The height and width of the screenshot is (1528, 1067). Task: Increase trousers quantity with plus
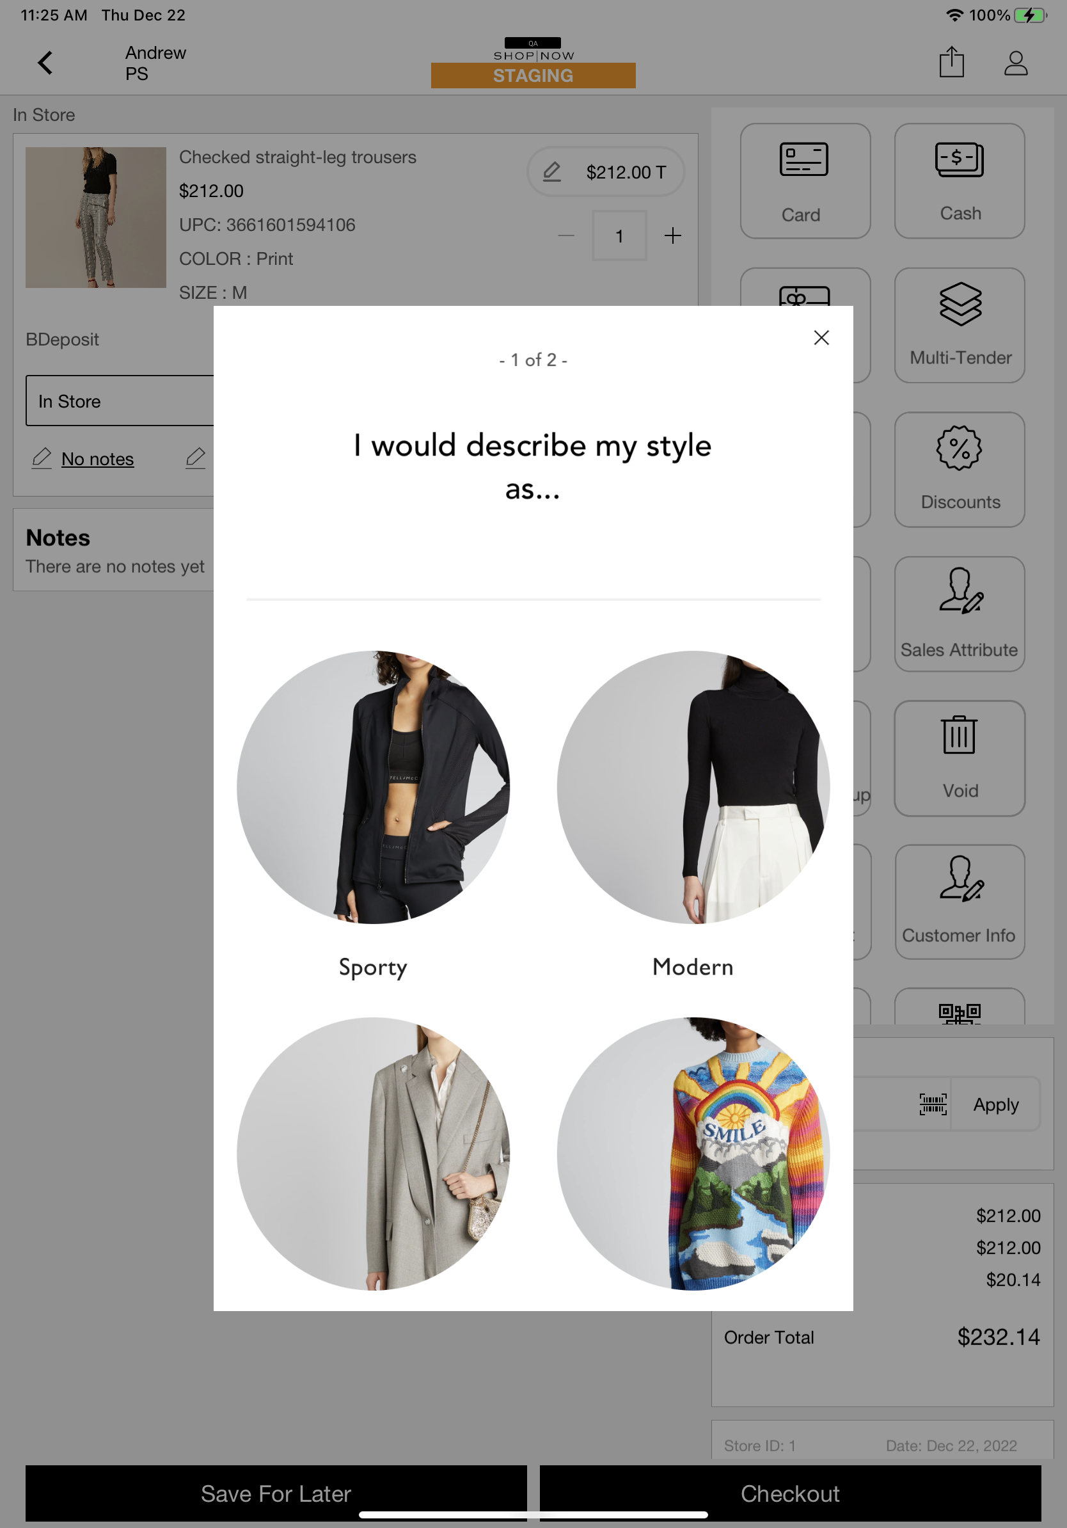672,235
